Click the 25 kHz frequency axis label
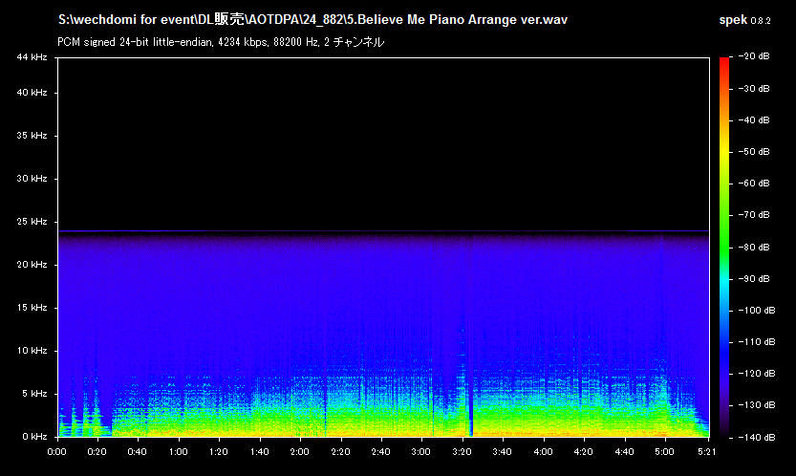796x476 pixels. coord(32,222)
